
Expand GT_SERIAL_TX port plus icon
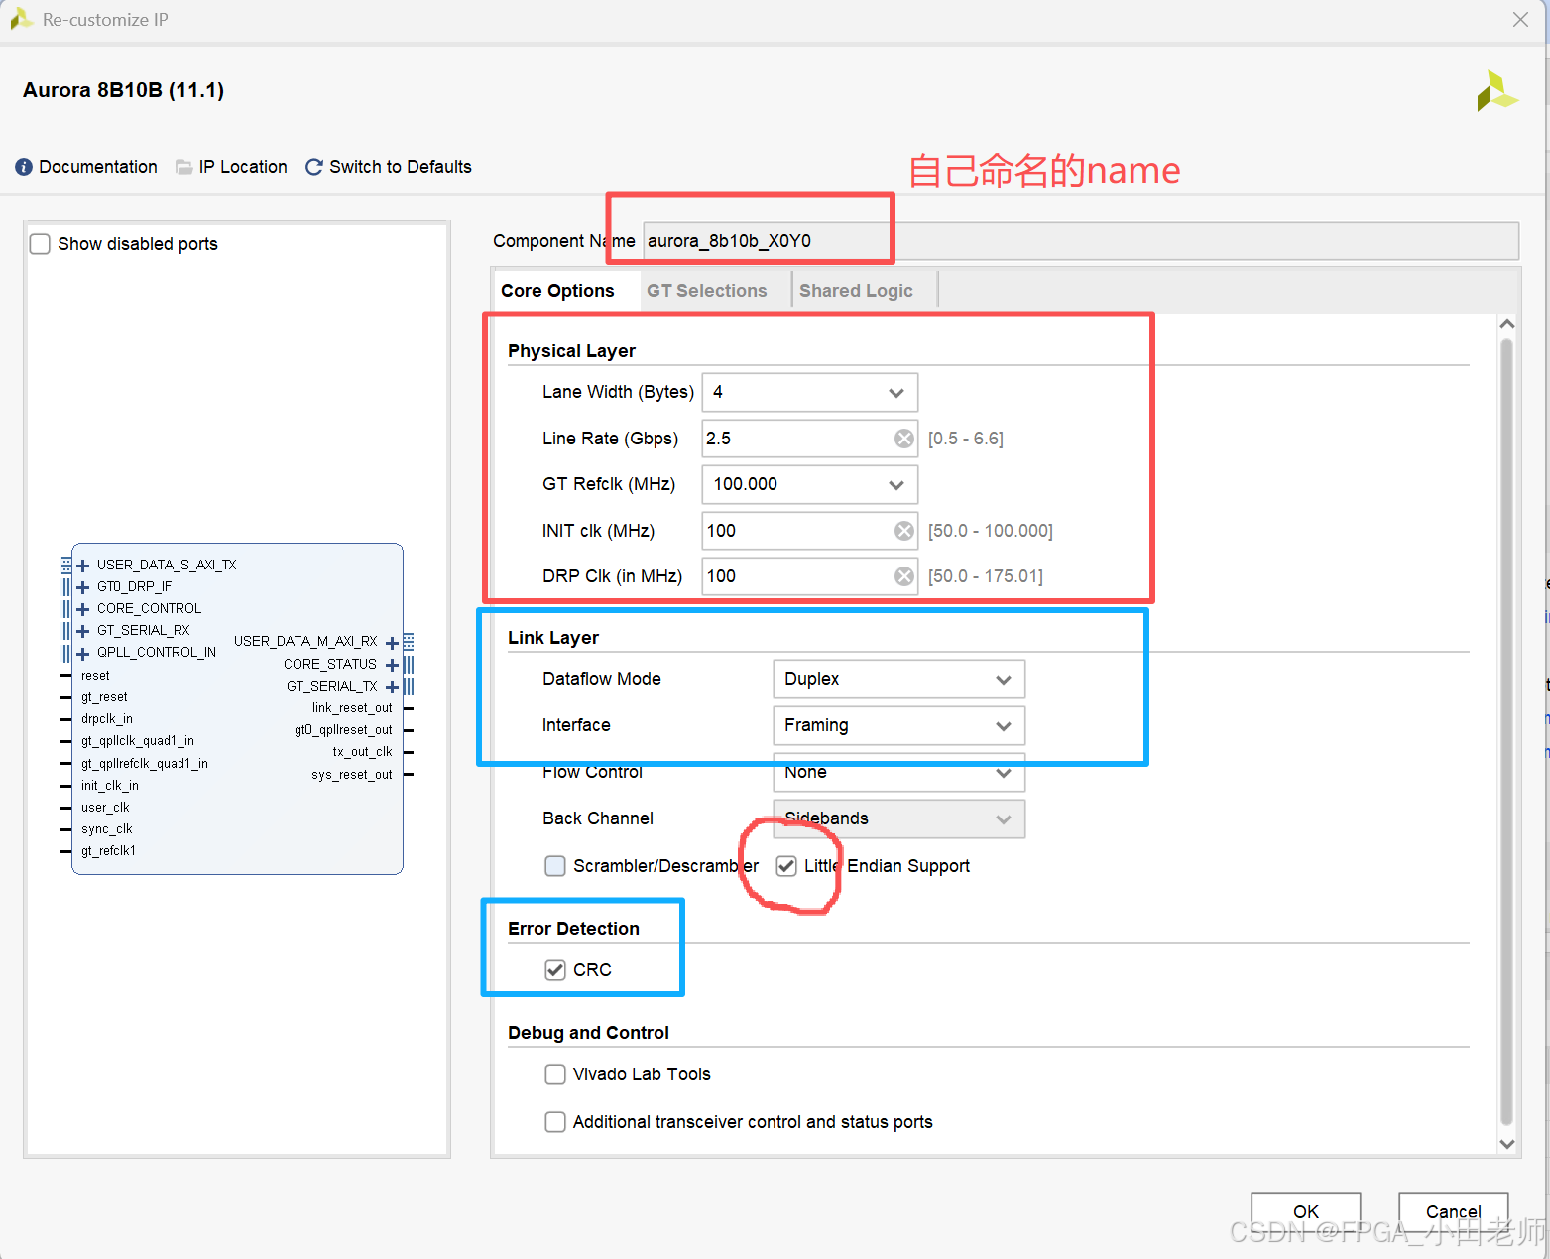(392, 687)
